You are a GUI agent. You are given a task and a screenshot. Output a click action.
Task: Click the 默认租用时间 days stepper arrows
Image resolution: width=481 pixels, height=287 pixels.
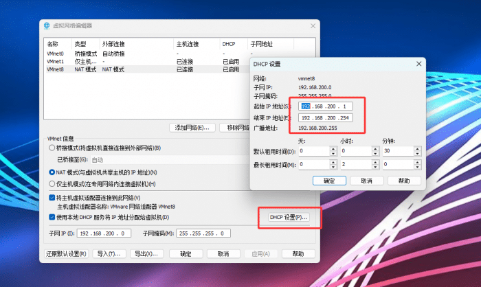335,151
